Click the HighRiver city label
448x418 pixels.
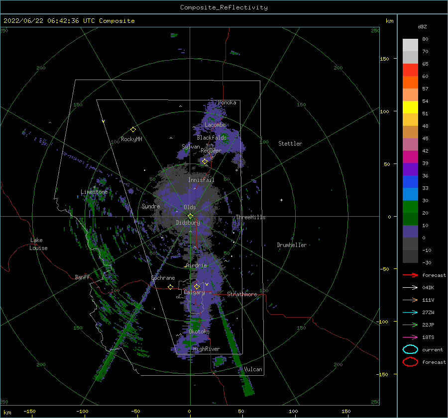tap(207, 349)
